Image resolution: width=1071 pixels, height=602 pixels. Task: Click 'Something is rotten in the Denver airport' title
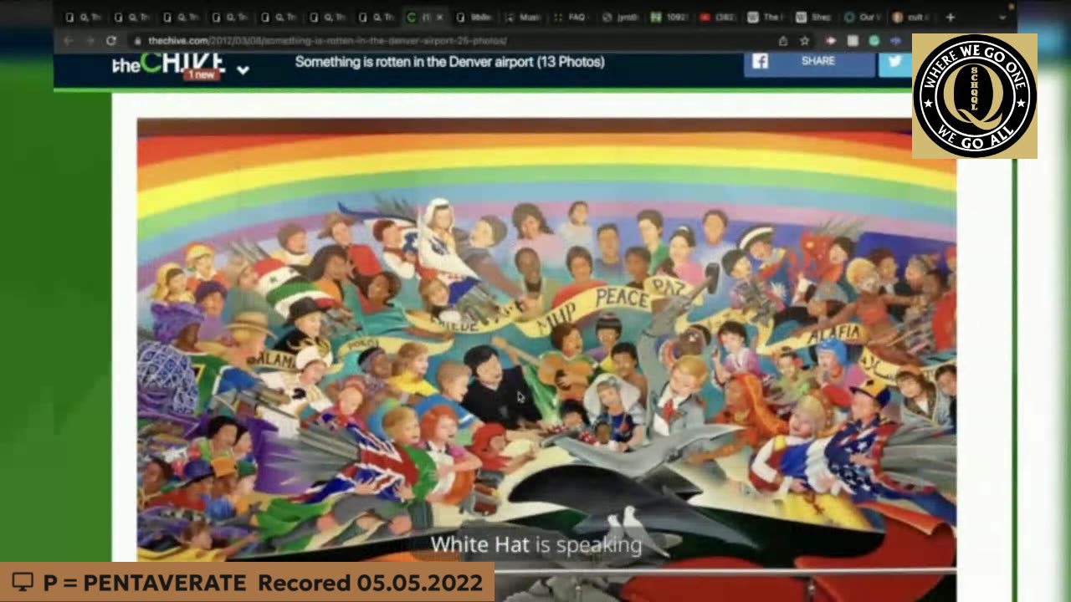coord(449,61)
